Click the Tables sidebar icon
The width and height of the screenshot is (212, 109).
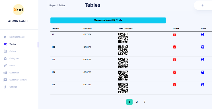[x=5, y=44]
